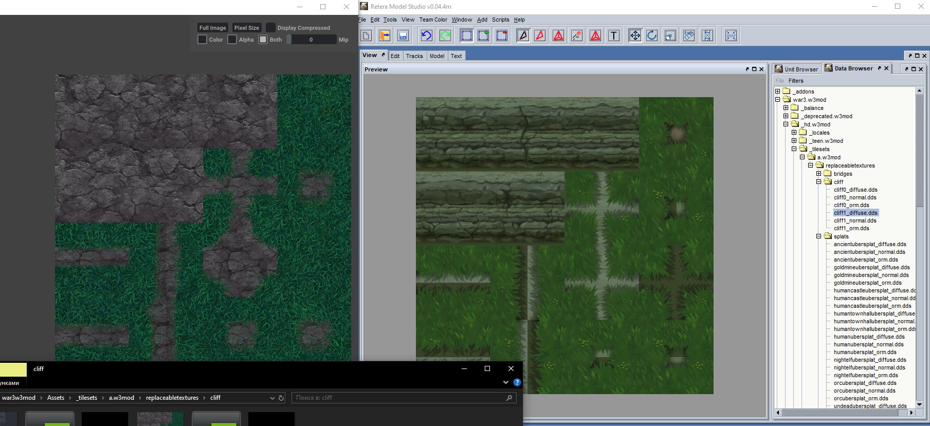Click the Undo arrow in the toolbar

426,35
